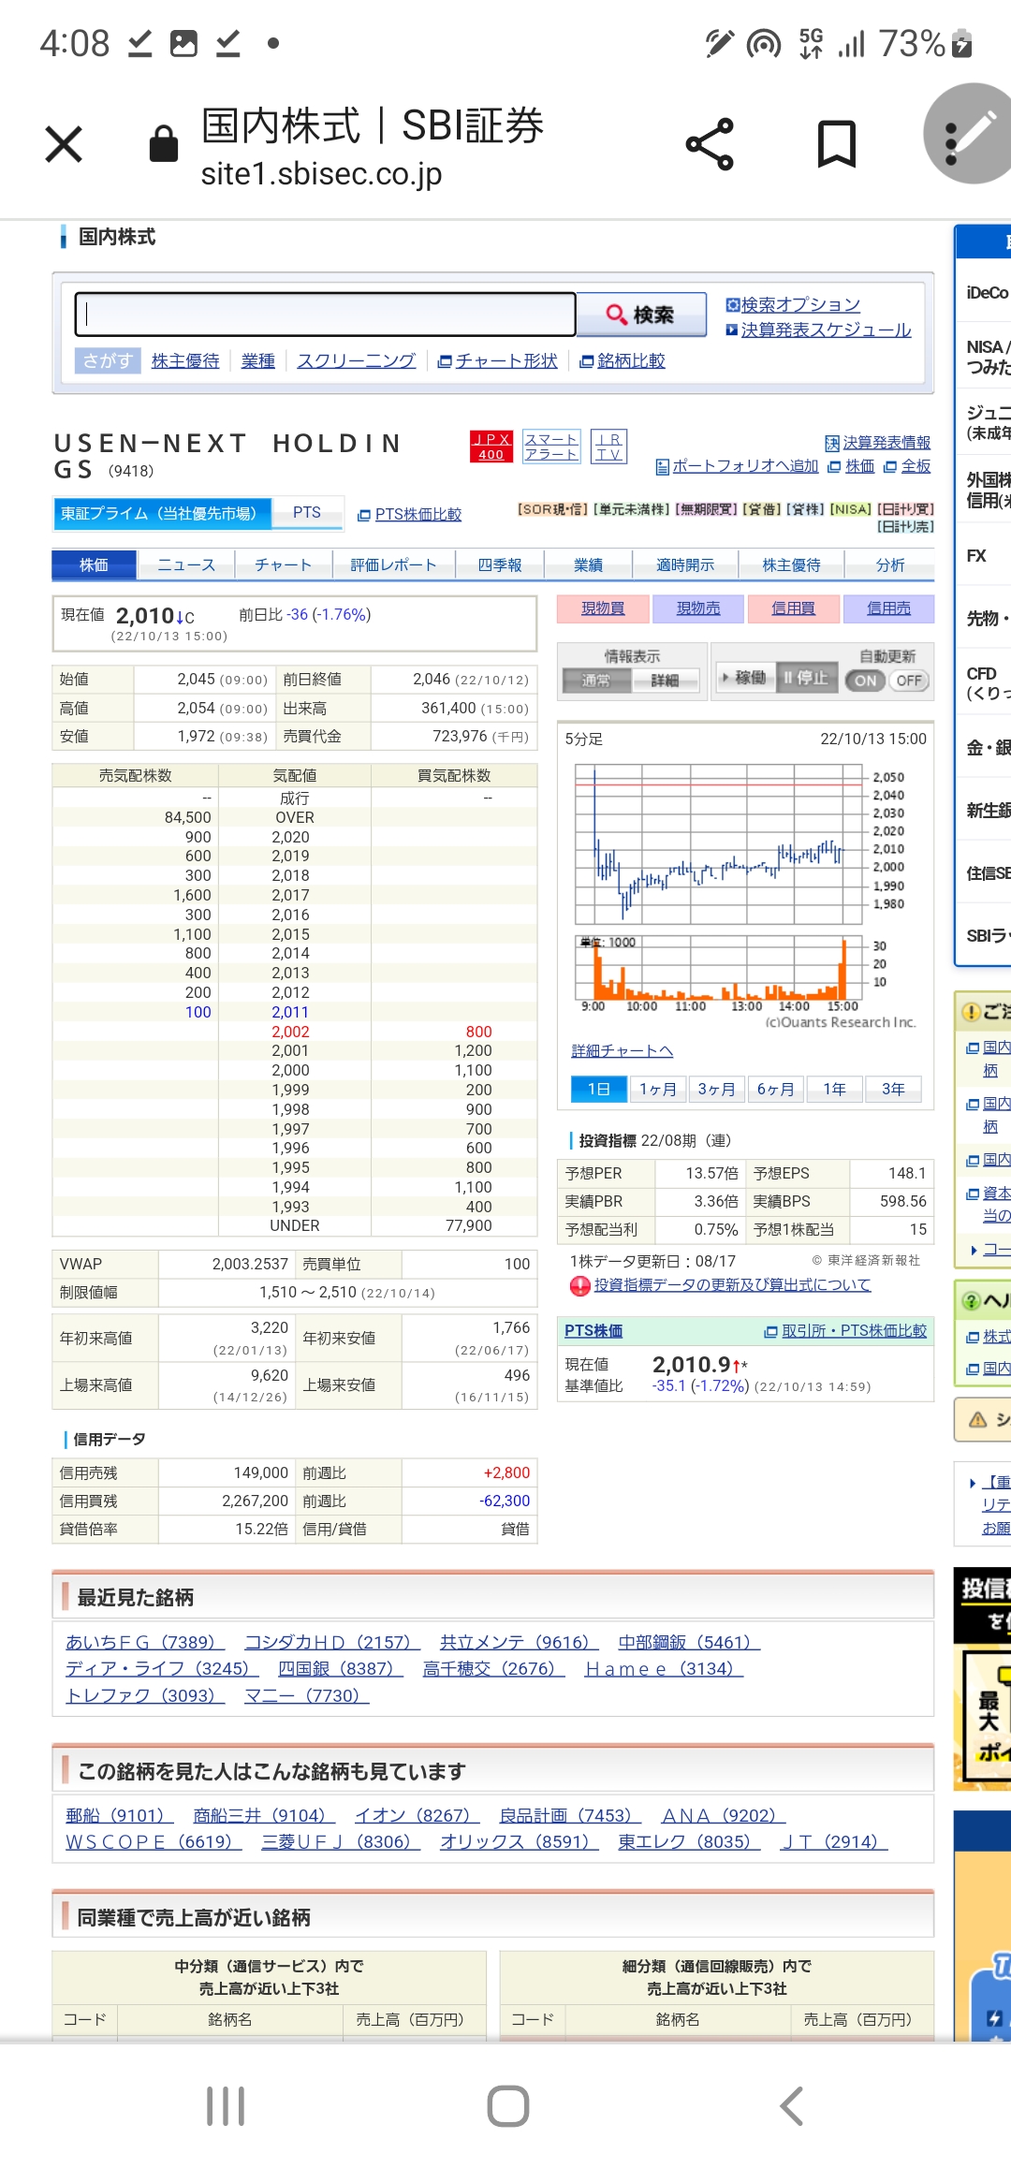The height and width of the screenshot is (2168, 1011).
Task: Switch to the ニュース tab
Action: (186, 564)
